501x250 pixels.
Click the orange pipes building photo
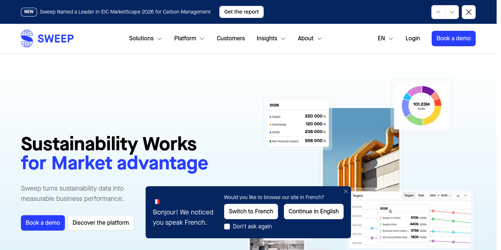[361, 150]
